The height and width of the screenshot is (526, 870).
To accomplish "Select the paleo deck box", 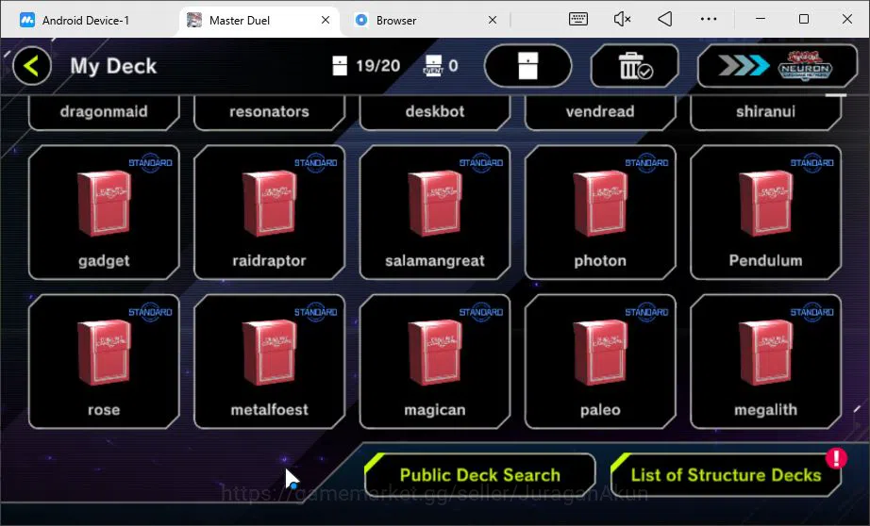I will point(600,361).
